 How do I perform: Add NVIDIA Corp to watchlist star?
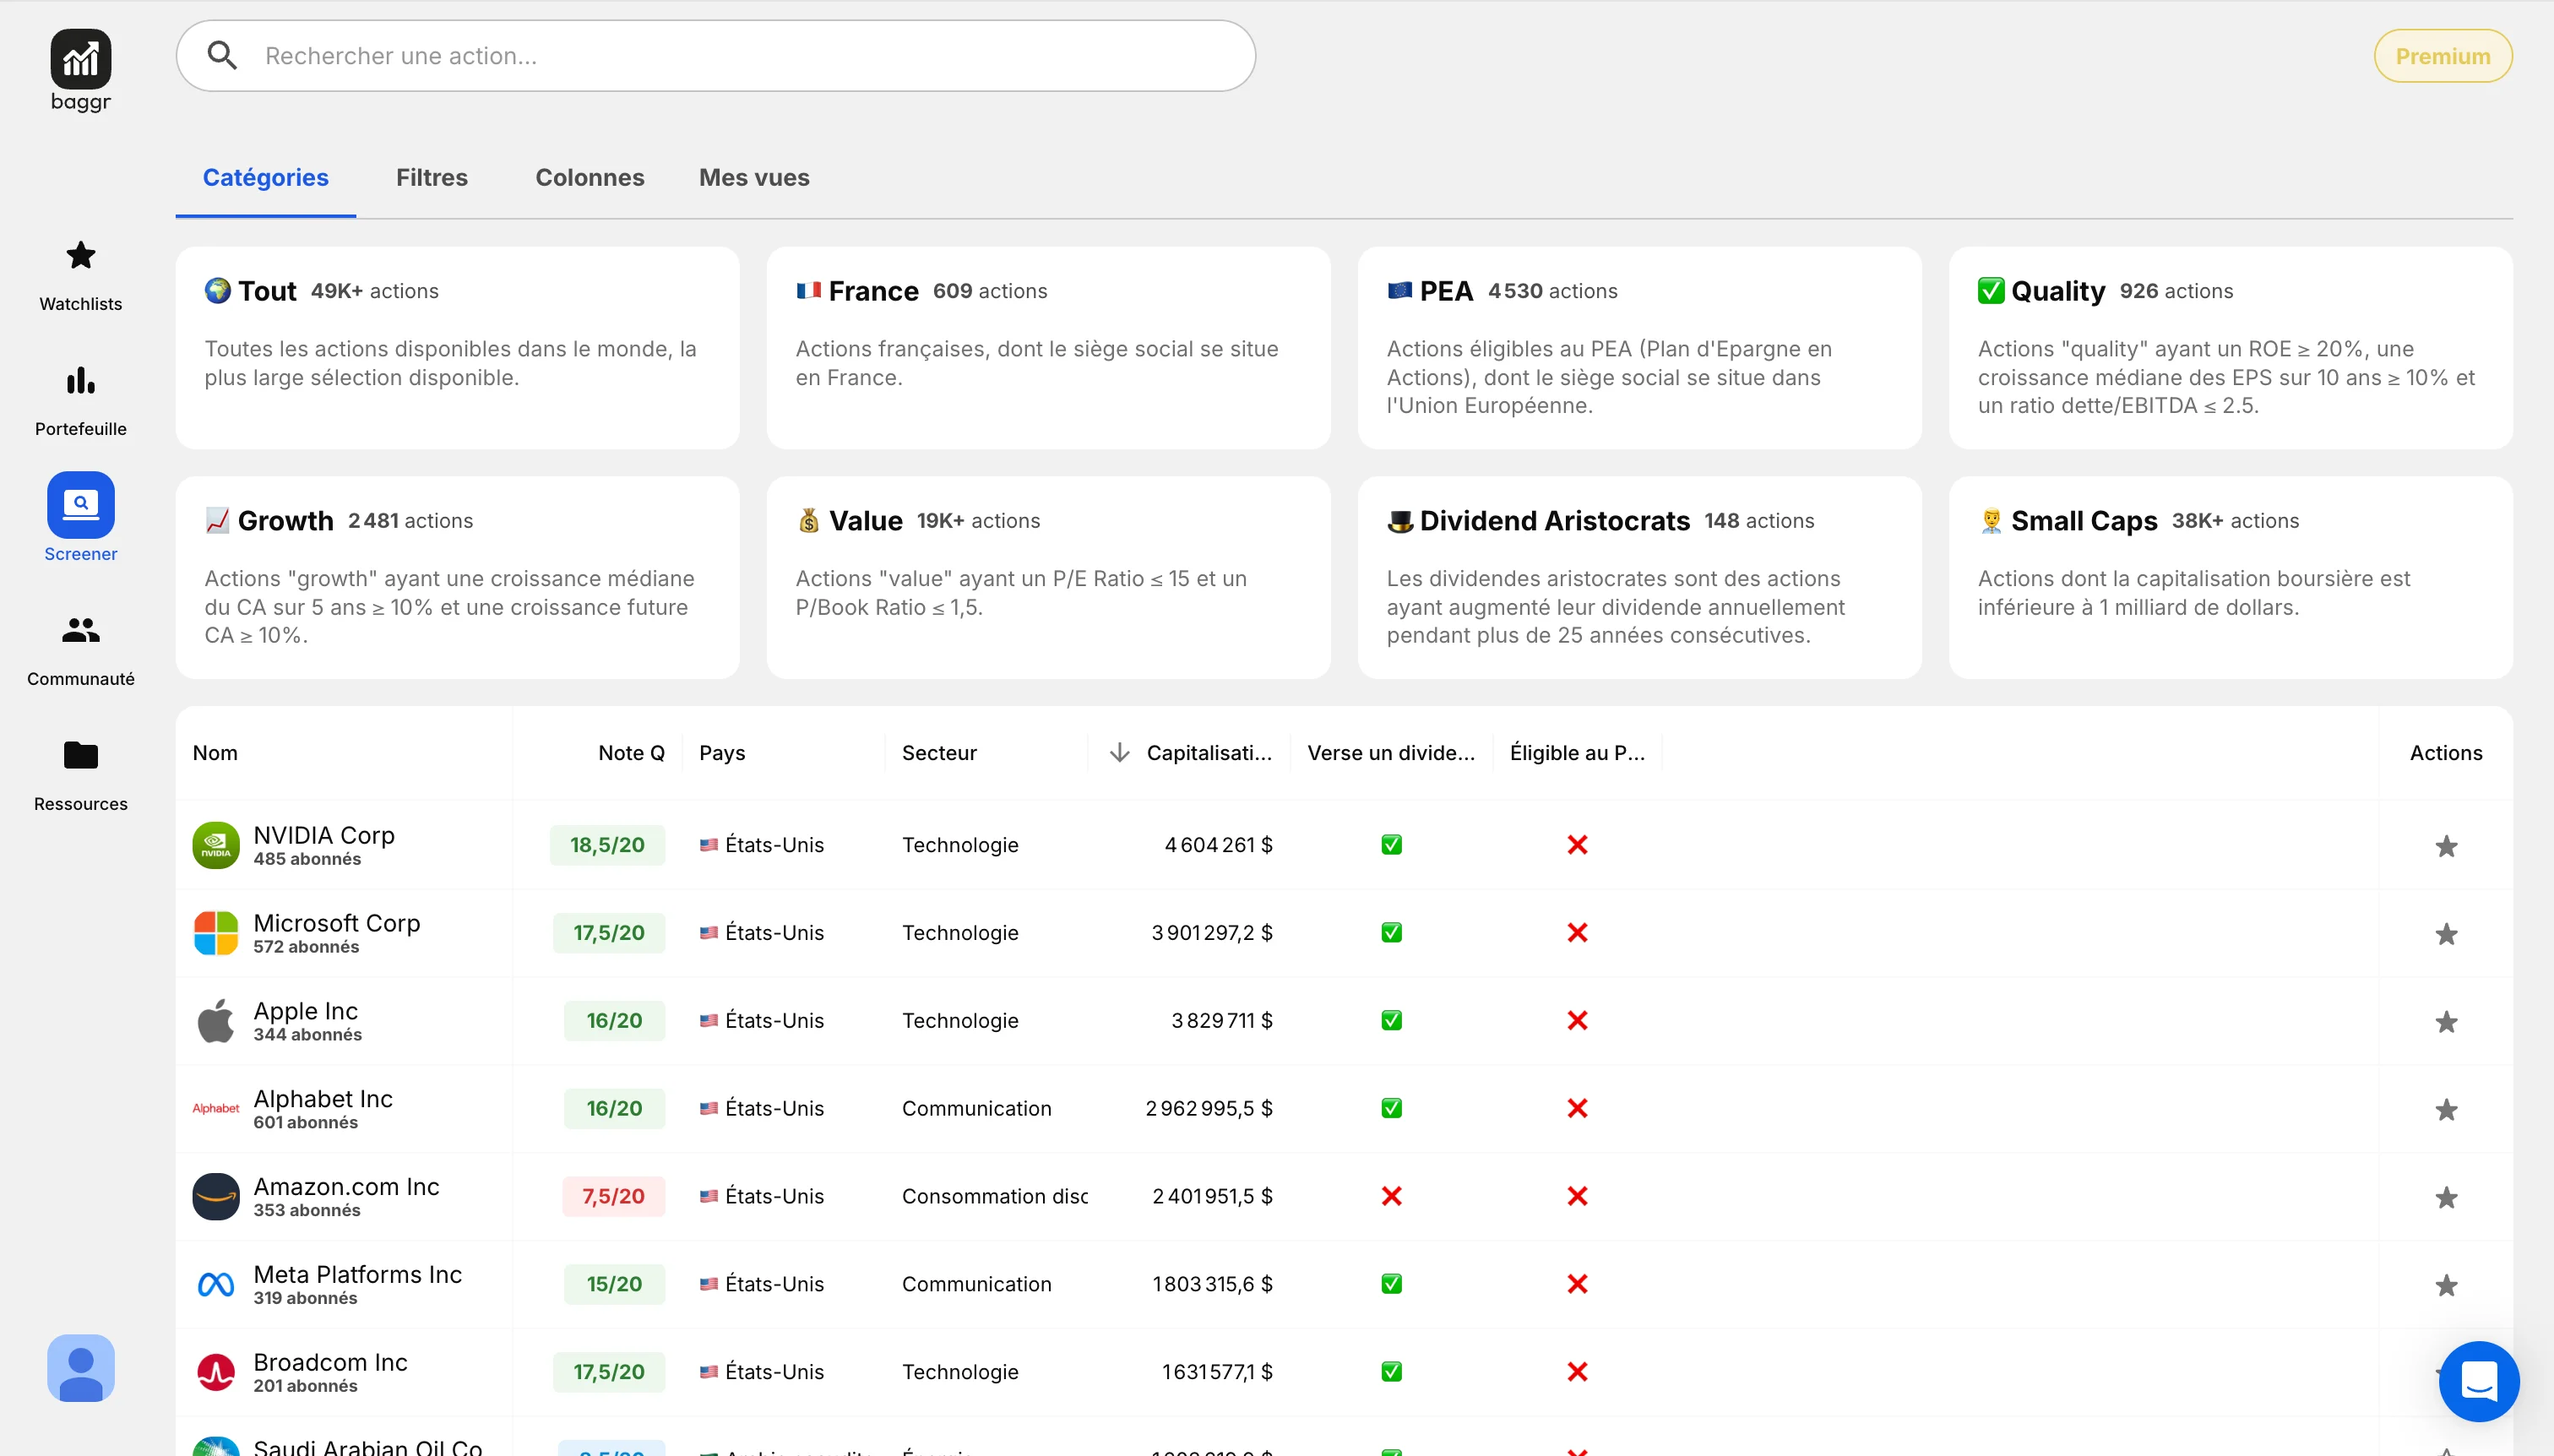2445,846
